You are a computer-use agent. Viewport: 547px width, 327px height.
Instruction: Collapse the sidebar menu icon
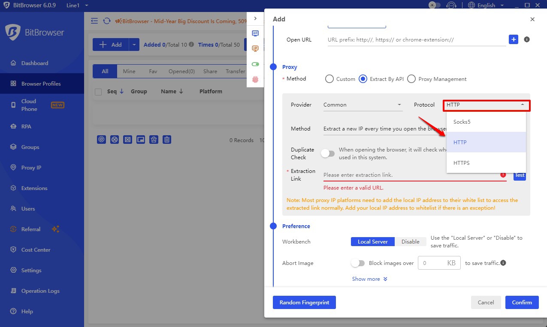tap(95, 21)
